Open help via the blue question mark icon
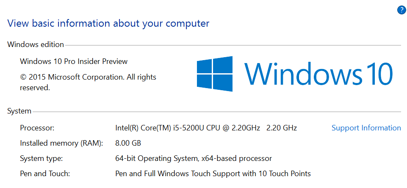The image size is (407, 188). click(x=401, y=10)
